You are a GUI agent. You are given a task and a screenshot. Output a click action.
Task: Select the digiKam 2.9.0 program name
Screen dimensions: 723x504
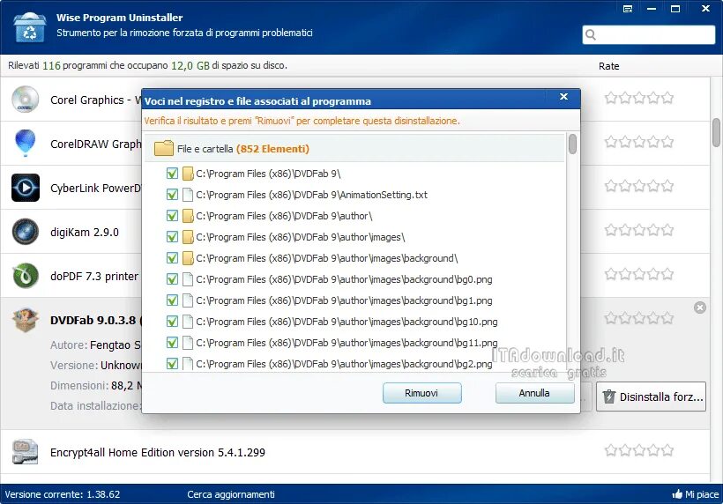[x=85, y=233]
